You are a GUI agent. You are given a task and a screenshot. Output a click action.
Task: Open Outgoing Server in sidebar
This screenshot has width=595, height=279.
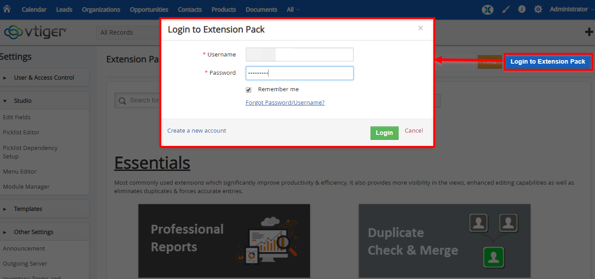click(25, 264)
